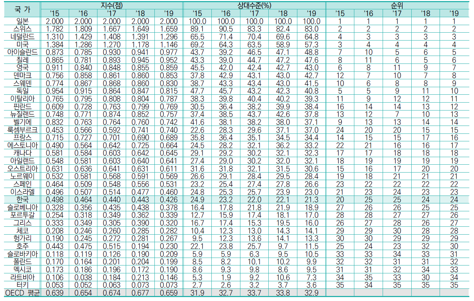Select the 라트비아 row label
474x301 pixels.
[x=22, y=278]
